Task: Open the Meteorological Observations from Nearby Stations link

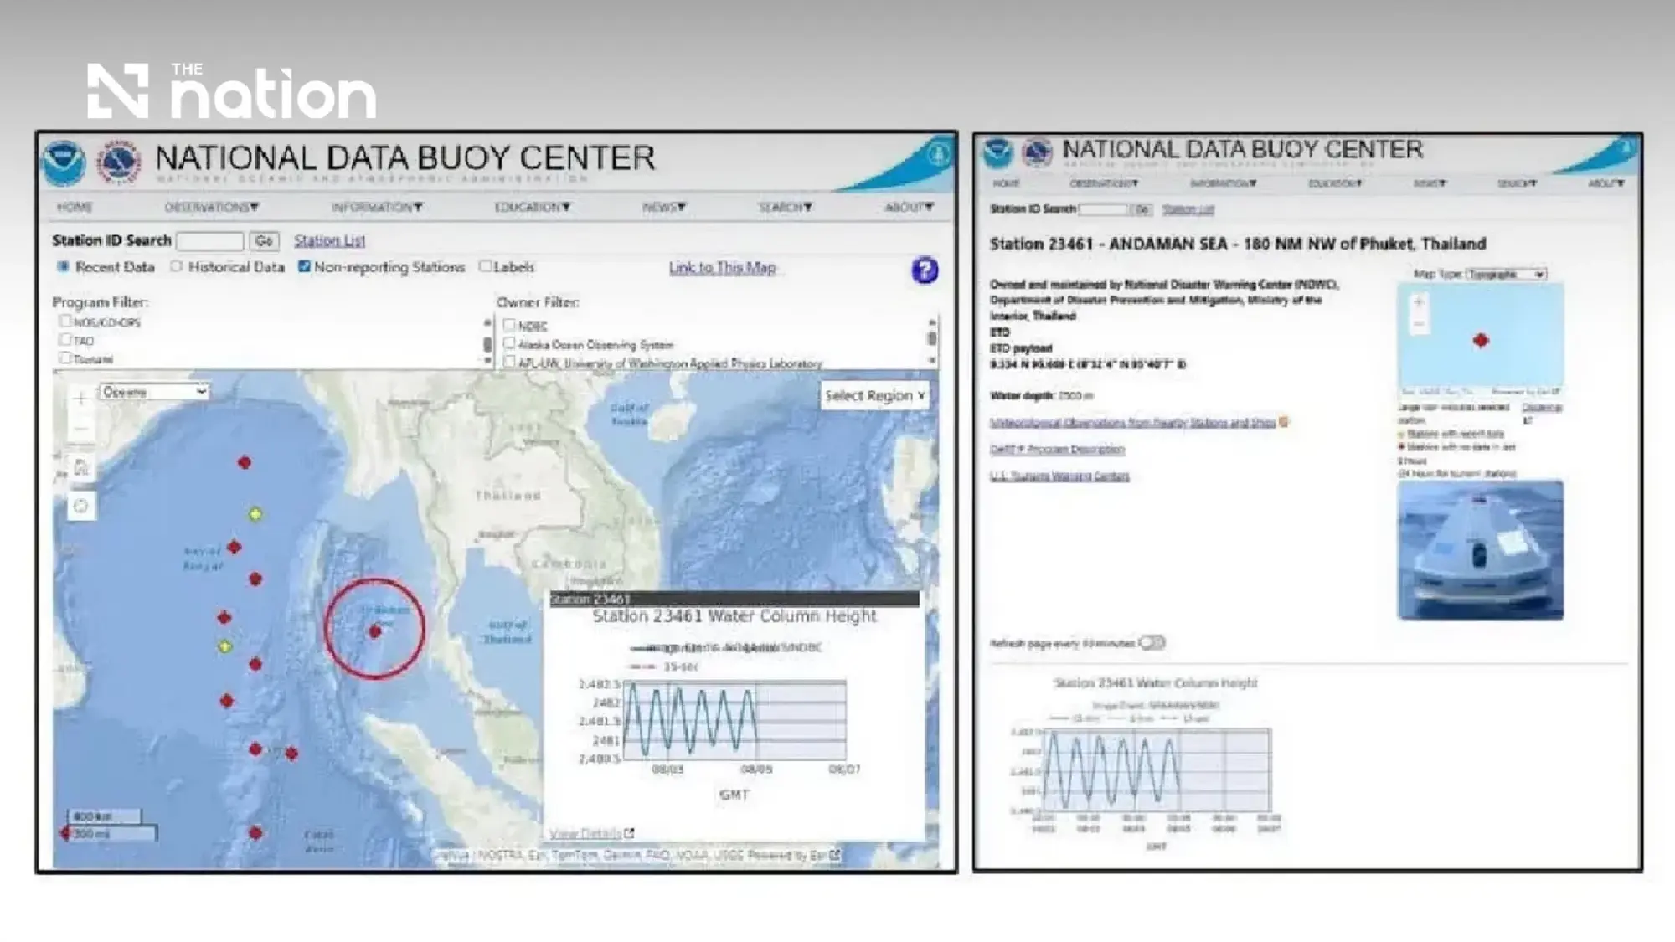Action: coord(1132,422)
